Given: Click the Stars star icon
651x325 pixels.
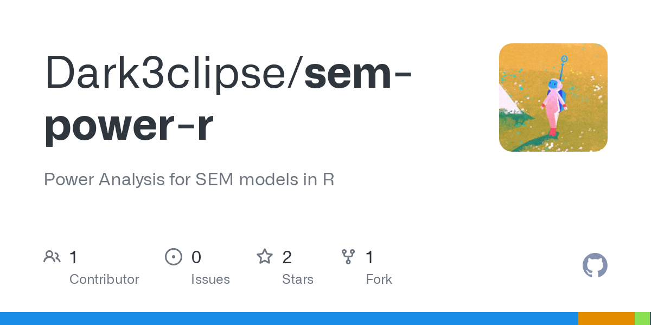Looking at the screenshot, I should tap(265, 257).
